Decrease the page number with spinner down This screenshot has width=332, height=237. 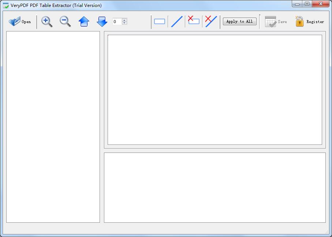[124, 23]
